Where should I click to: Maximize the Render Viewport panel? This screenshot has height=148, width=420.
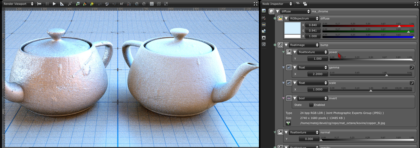(256, 4)
